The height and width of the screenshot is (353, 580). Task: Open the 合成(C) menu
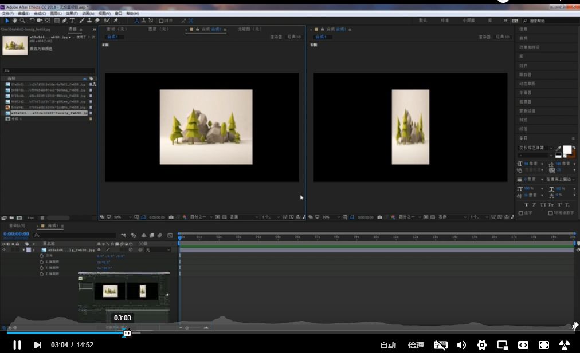[40, 14]
